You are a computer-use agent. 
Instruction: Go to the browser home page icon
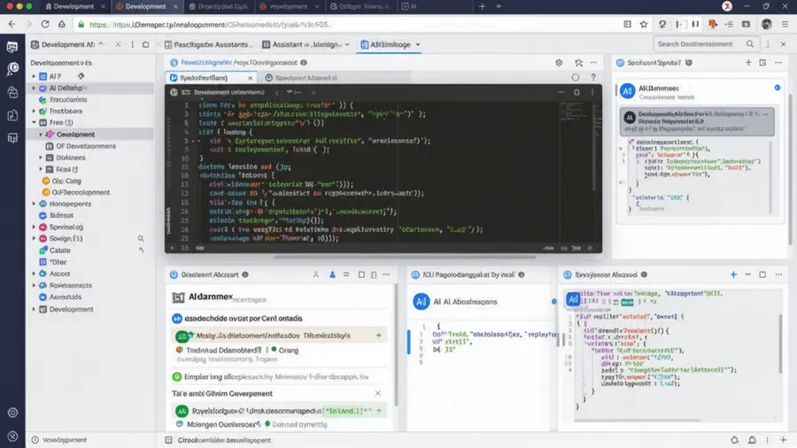tap(61, 24)
